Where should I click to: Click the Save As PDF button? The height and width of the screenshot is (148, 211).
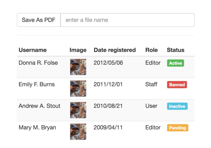39,20
